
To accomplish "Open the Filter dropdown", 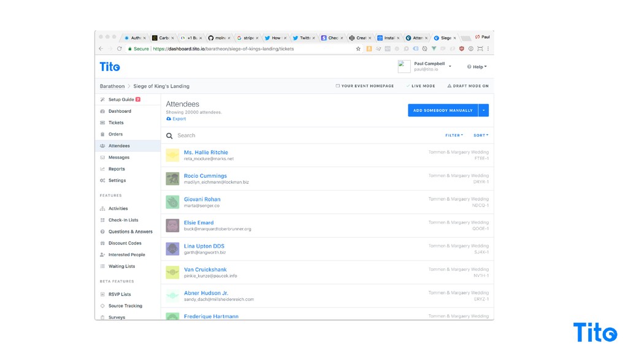I will point(454,135).
